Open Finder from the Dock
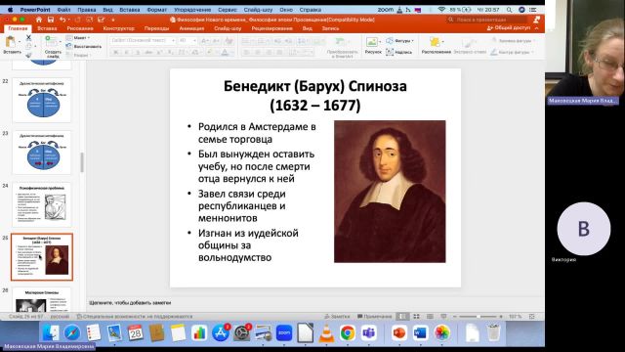Screen dimensions: 625x352 (x=51, y=332)
